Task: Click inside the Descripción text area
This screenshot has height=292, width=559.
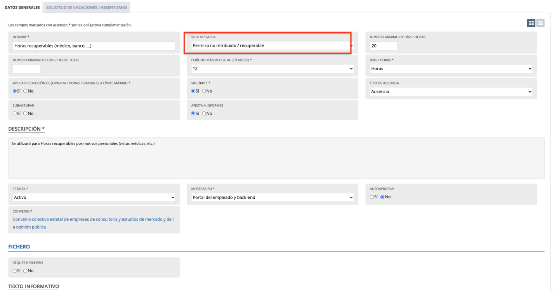Action: coord(276,158)
